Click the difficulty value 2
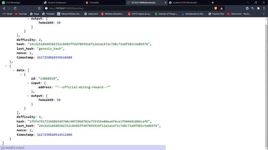This screenshot has height=150, width=268. point(40,40)
